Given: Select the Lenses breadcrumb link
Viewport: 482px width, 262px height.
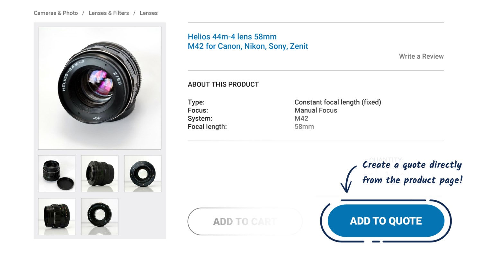Looking at the screenshot, I should [x=148, y=13].
